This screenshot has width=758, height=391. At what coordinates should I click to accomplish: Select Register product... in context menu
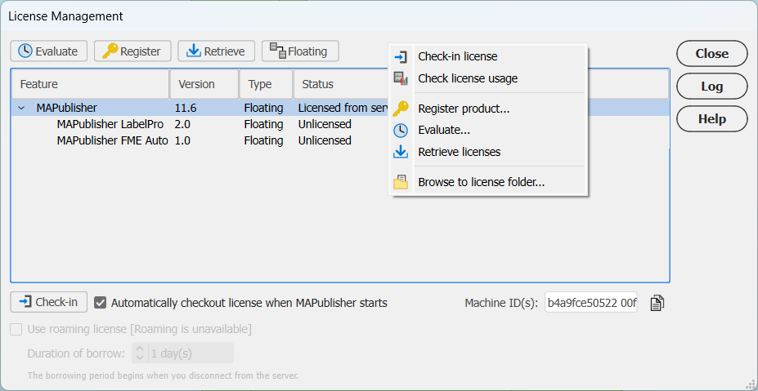click(x=488, y=109)
